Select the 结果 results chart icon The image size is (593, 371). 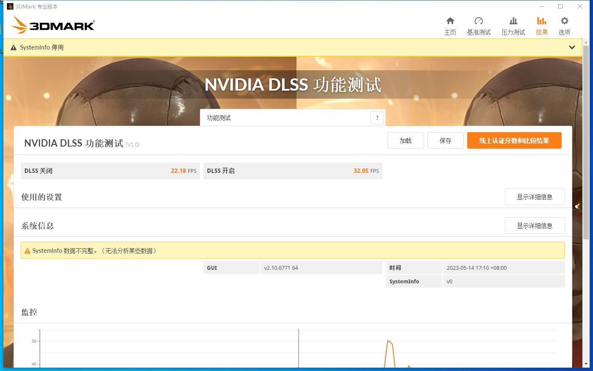541,21
